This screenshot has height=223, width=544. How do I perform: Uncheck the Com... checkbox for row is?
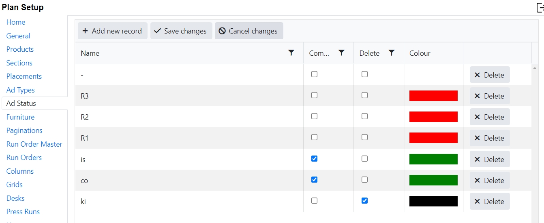(314, 159)
